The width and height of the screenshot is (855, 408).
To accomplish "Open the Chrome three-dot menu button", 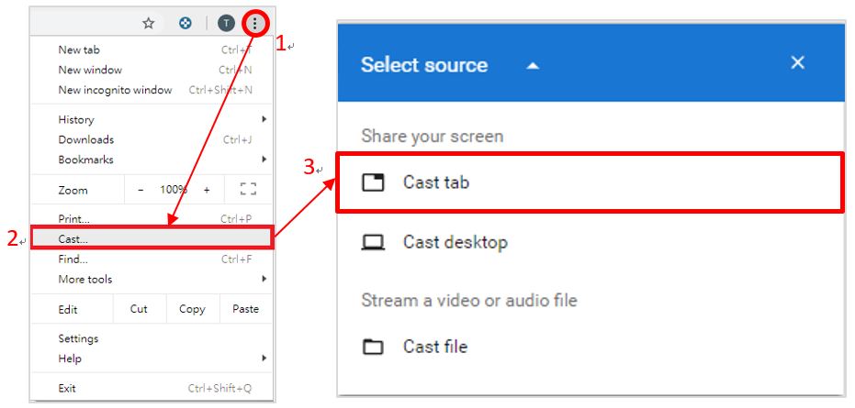I will coord(254,23).
